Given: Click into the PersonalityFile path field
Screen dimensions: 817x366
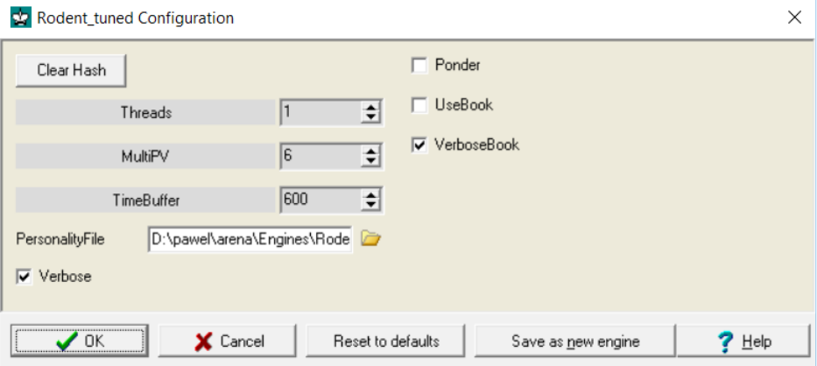Looking at the screenshot, I should (250, 239).
